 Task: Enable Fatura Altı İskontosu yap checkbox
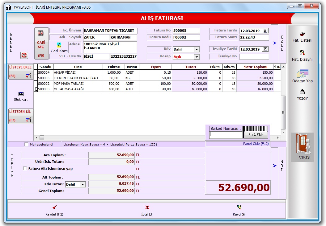click(25, 169)
